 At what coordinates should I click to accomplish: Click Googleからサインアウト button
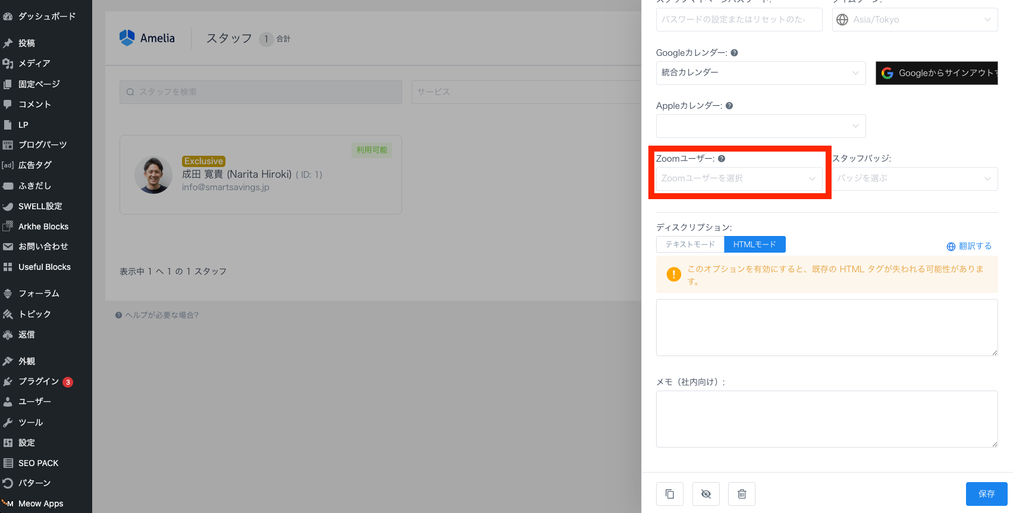pos(936,73)
